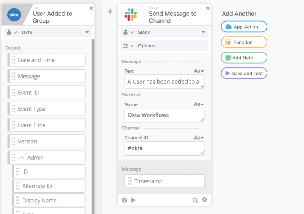Click the magnifier icon on Slack card

(195, 200)
